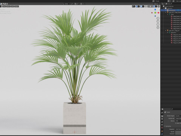Open the View Layer properties tab
Image resolution: width=181 pixels, height=136 pixels.
[162, 122]
